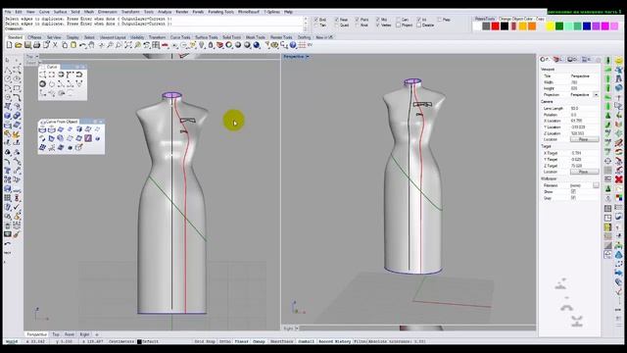This screenshot has height=353, width=627.
Task: Open the Projection dropdown in Properties panel
Action: (x=596, y=95)
